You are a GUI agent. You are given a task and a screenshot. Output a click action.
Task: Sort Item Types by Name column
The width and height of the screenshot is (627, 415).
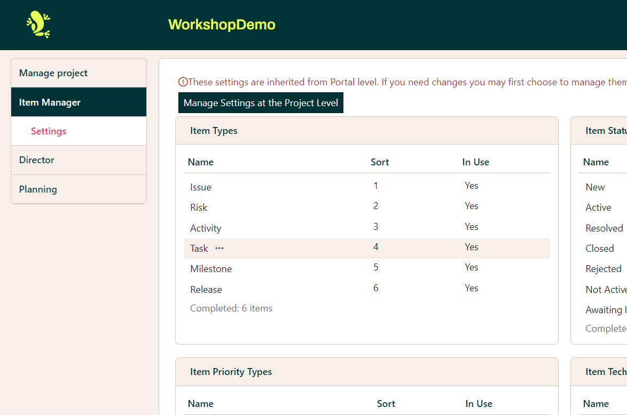point(201,162)
